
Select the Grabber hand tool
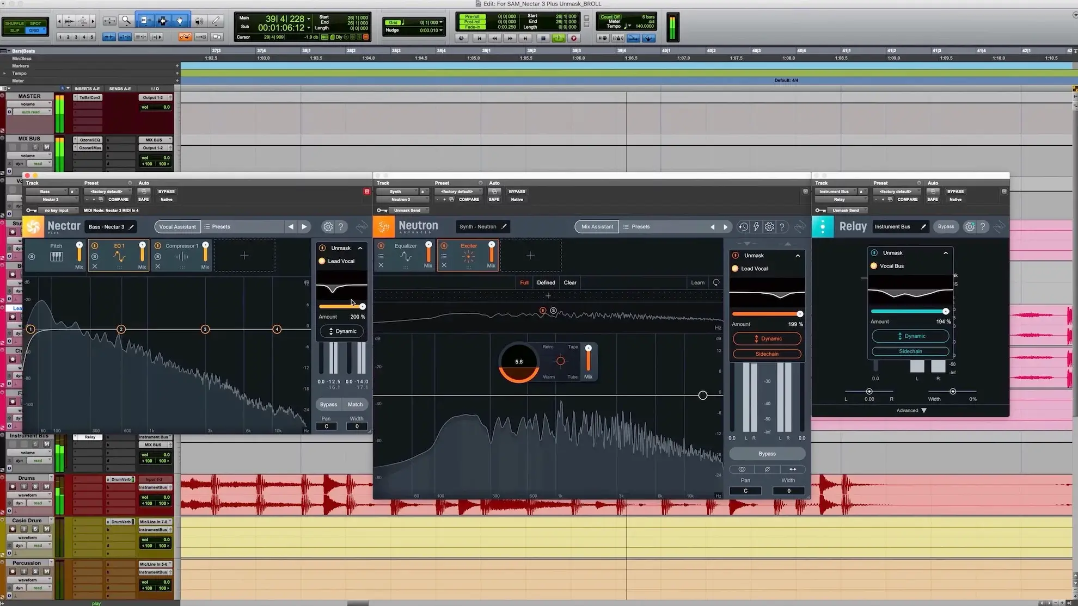(180, 21)
